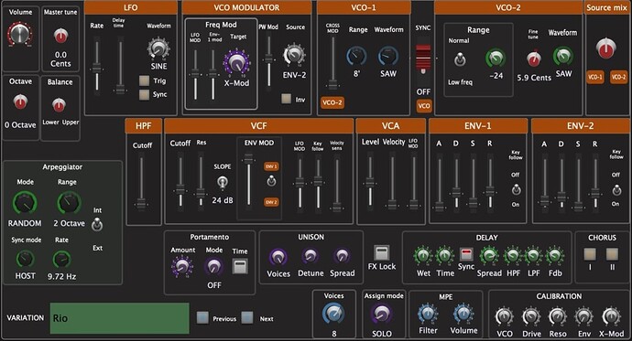Go to the Previous variation
Screen dimensions: 632x341
tap(202, 317)
